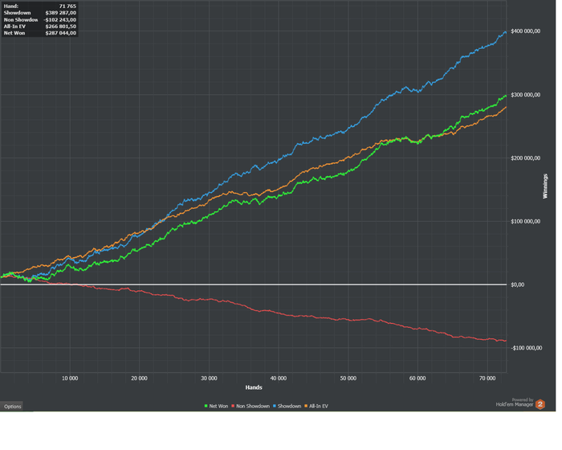Click the Non Showdow label in stats box
This screenshot has height=450, width=562.
21,20
